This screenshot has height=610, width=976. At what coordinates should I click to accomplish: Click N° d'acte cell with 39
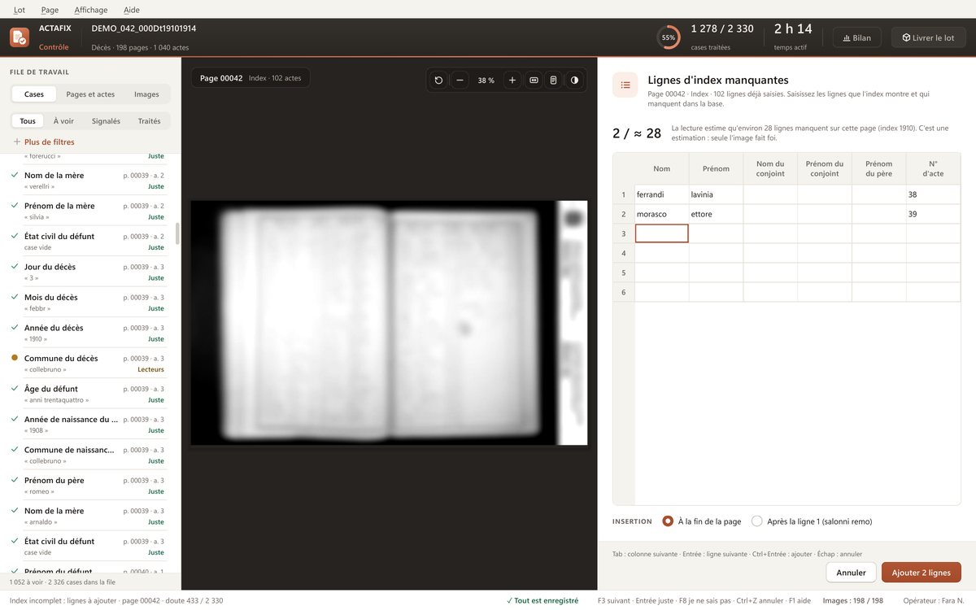(x=934, y=214)
